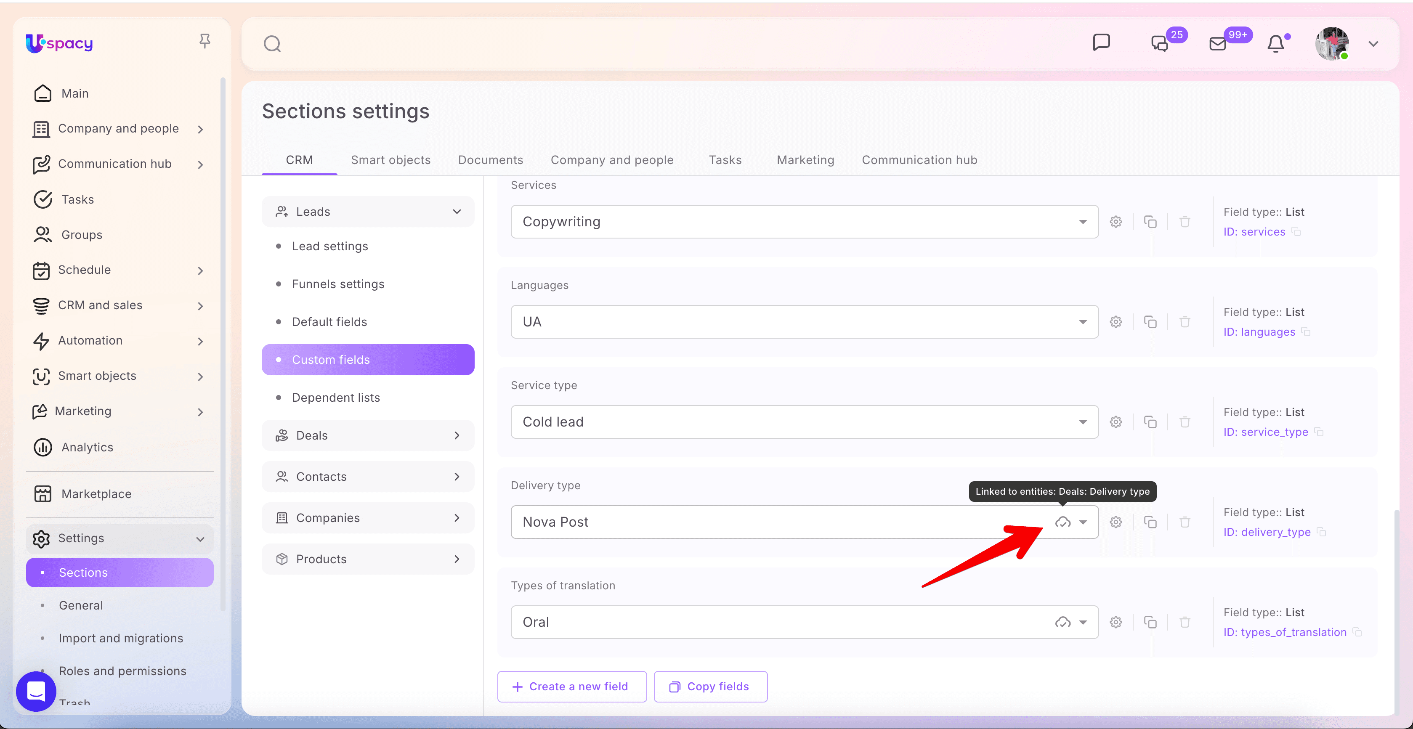Expand the Companies section
Screen dimensions: 1413x729
368,518
